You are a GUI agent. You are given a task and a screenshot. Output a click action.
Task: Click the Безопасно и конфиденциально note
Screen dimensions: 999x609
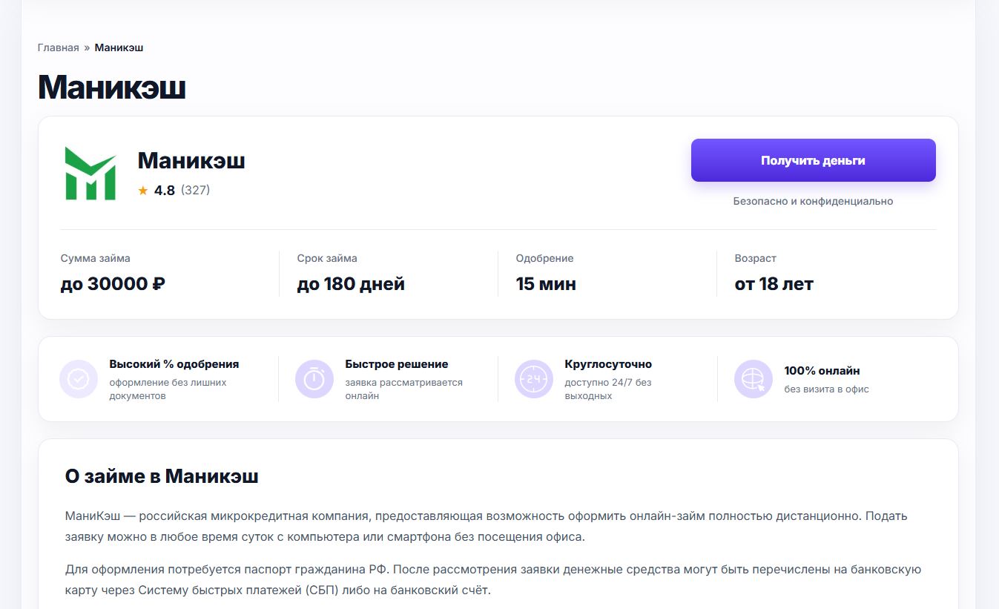[814, 201]
